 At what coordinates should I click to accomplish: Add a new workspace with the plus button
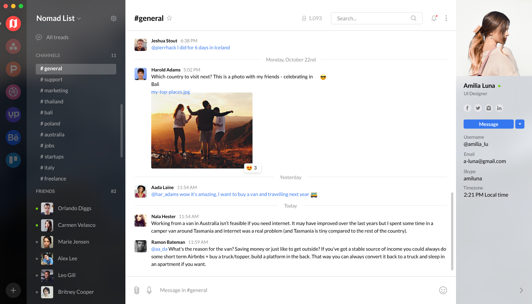click(x=13, y=290)
